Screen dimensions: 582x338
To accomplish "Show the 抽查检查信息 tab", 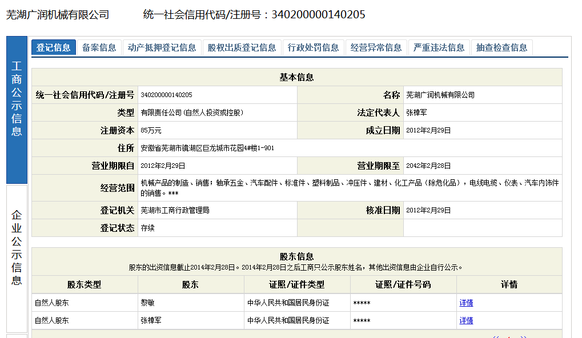I will [501, 47].
